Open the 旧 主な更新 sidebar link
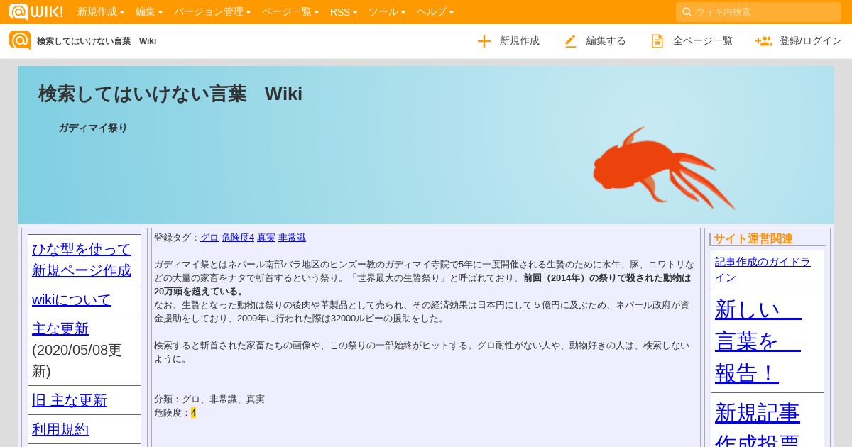Screen dimensions: 852x447 coord(70,400)
